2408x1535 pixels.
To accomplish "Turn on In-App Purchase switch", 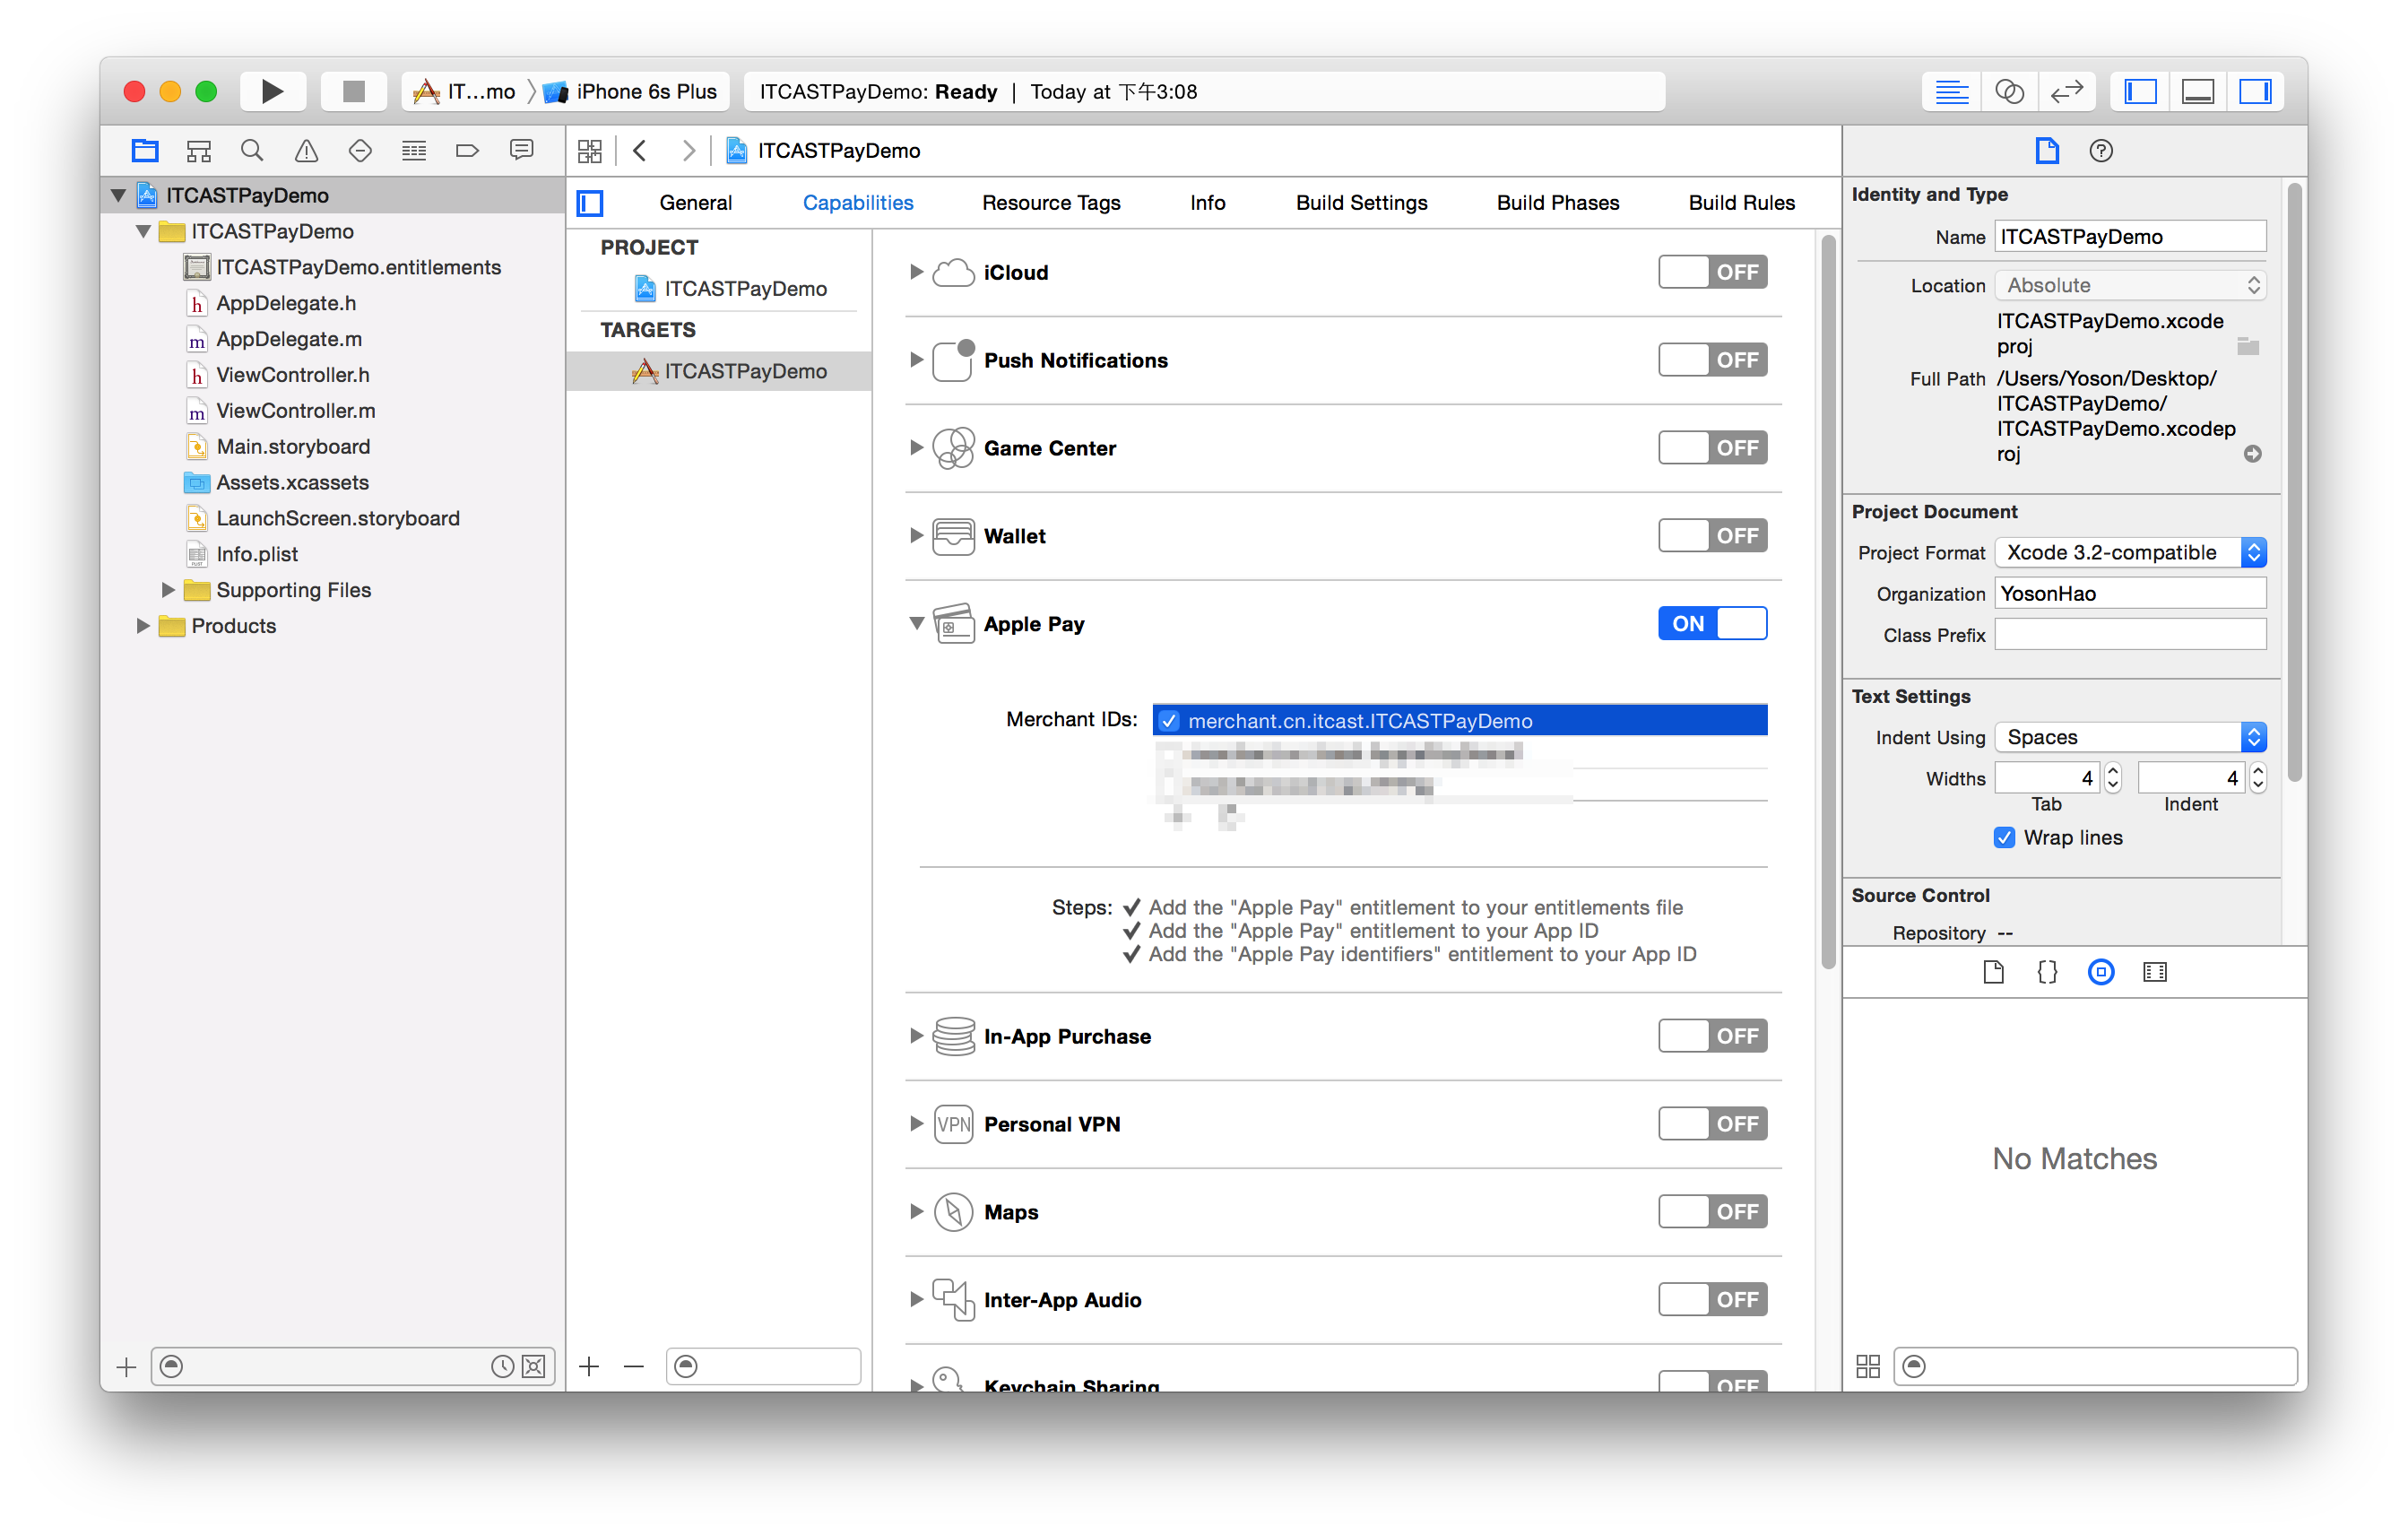I will (x=1712, y=1036).
